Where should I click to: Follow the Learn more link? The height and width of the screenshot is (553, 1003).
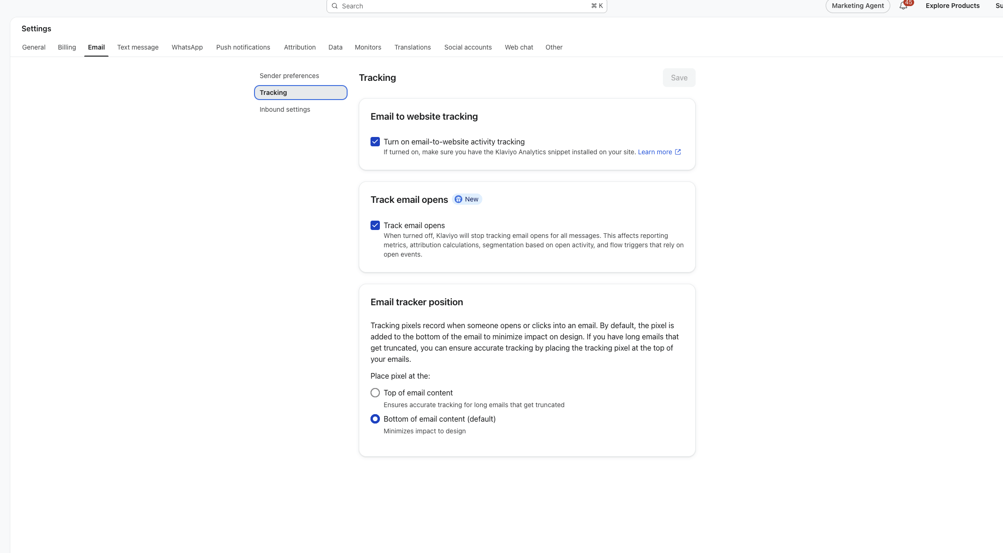[x=655, y=152]
